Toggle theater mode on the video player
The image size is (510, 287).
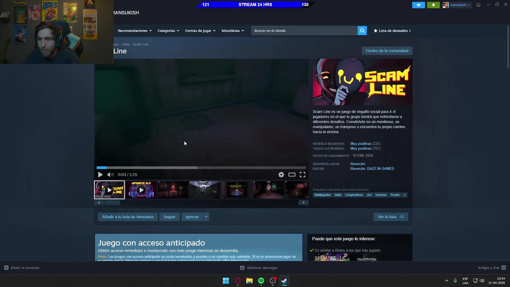pyautogui.click(x=292, y=175)
